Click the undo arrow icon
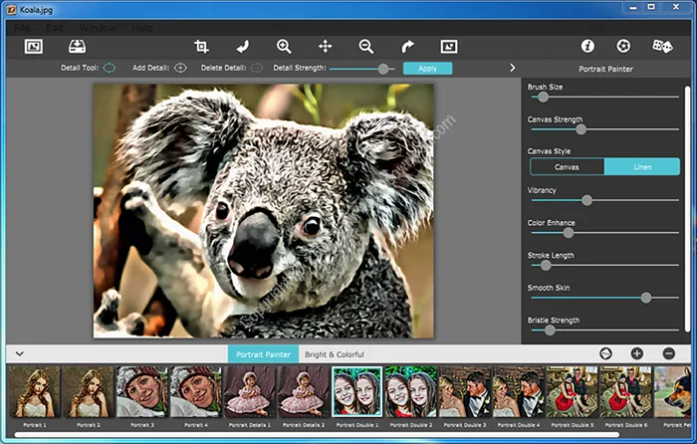Viewport: 697px width, 444px height. [243, 46]
